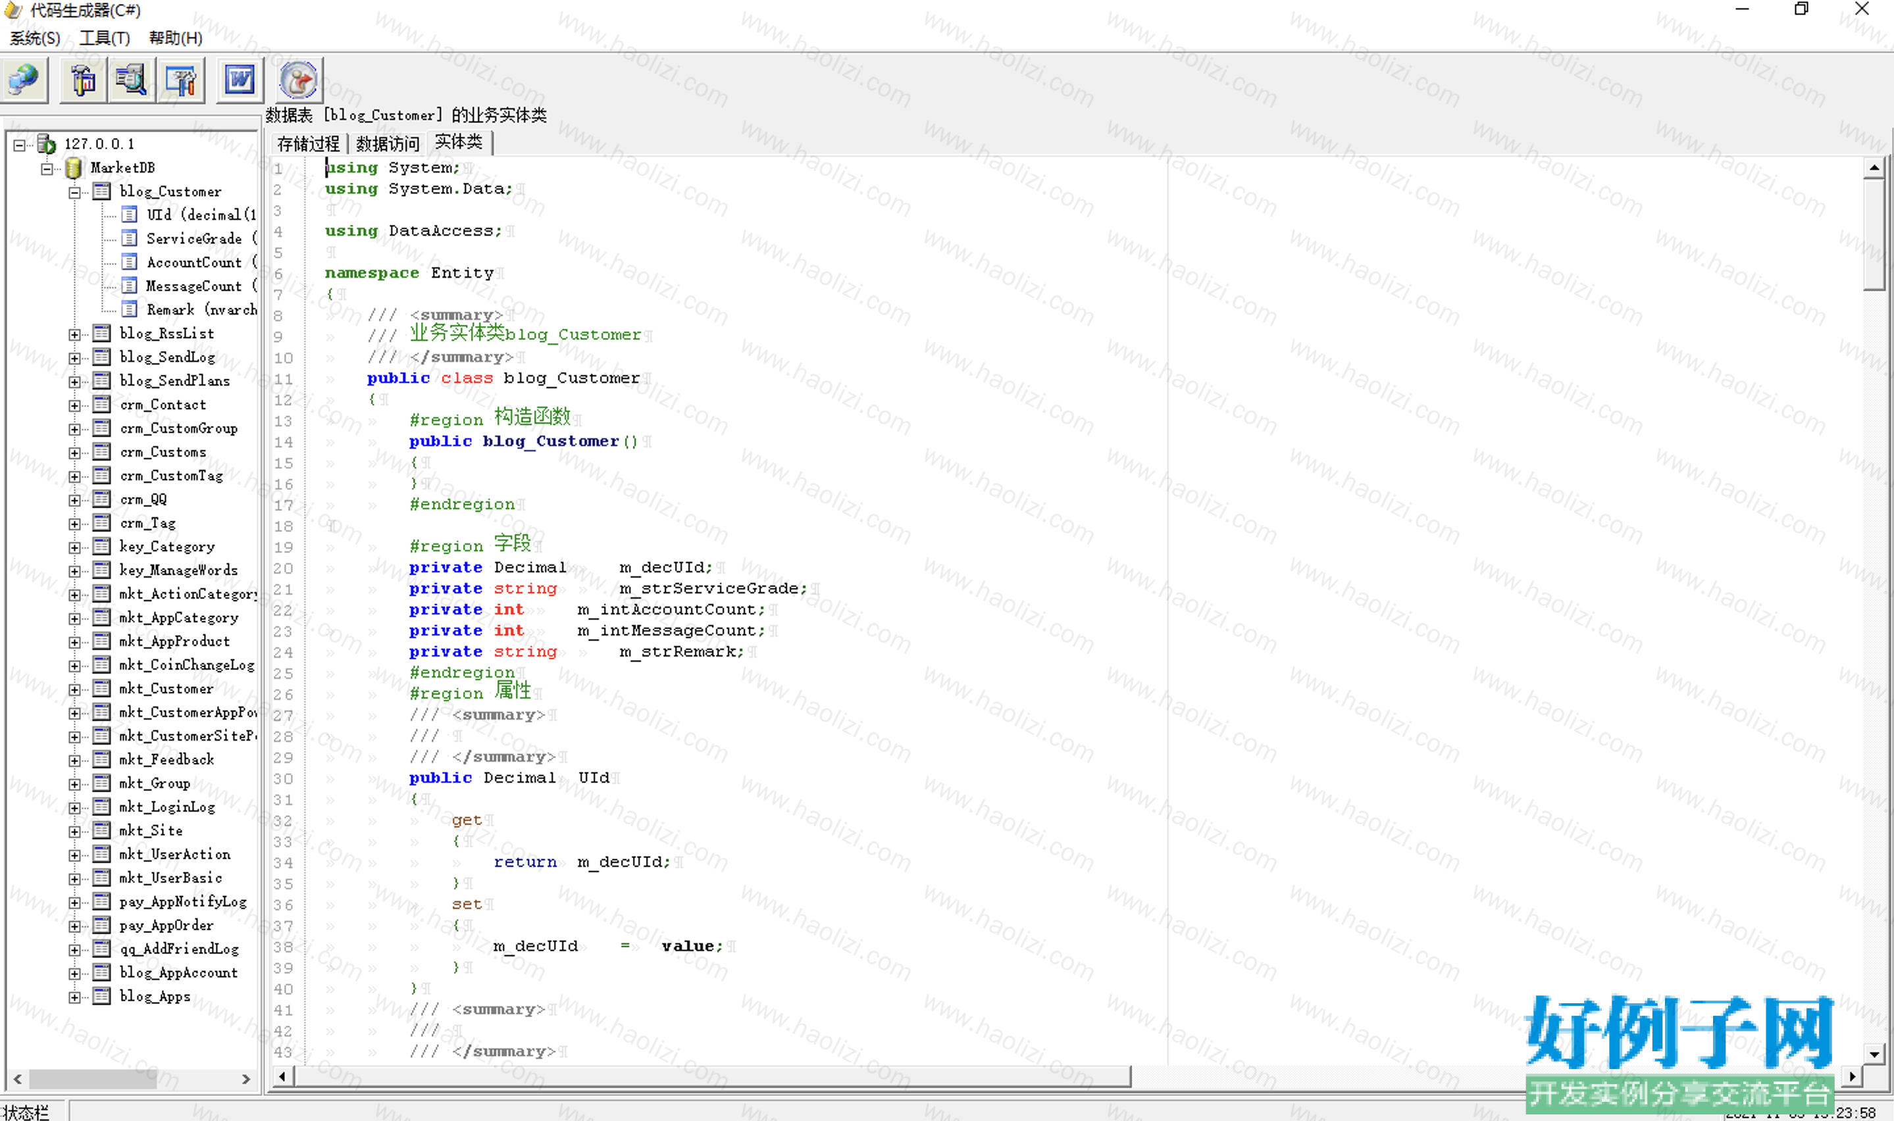Select the mkt_CoinChangeLog table name

pos(187,664)
